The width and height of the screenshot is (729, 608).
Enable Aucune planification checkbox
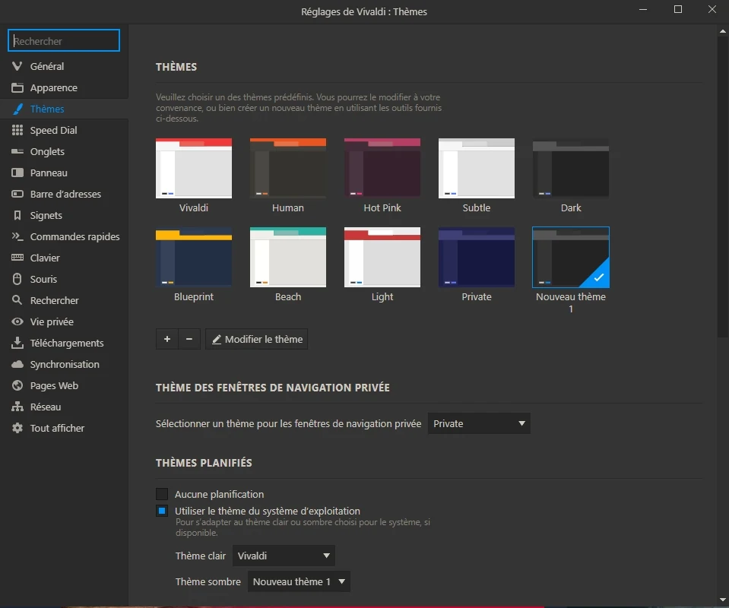(162, 494)
